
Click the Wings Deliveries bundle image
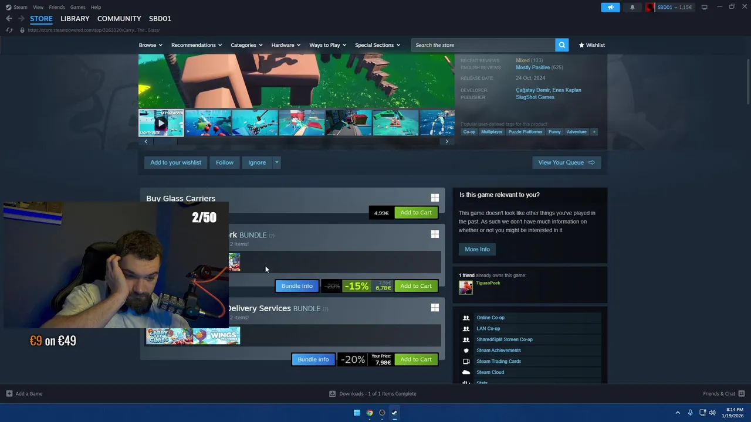[216, 336]
